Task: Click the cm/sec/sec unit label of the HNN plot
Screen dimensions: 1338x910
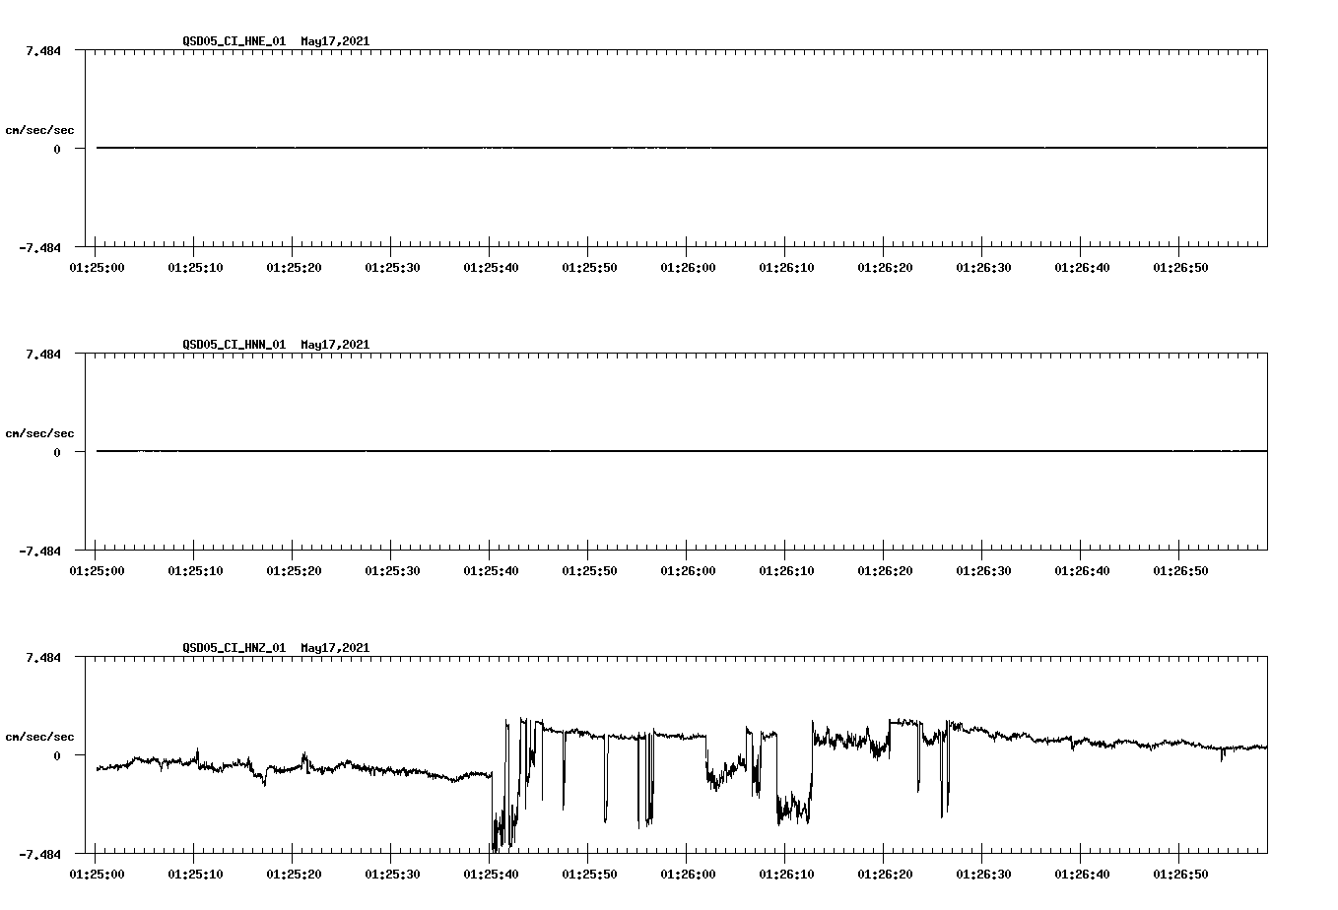Action: coord(39,432)
